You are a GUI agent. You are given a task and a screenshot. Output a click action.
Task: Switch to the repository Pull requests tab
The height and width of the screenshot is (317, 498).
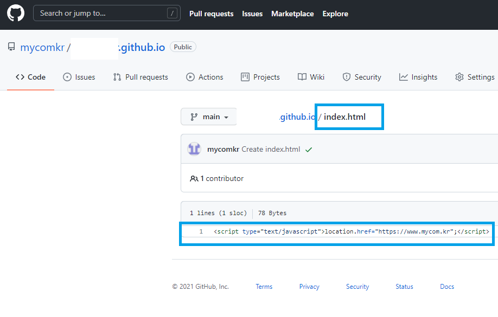click(141, 77)
